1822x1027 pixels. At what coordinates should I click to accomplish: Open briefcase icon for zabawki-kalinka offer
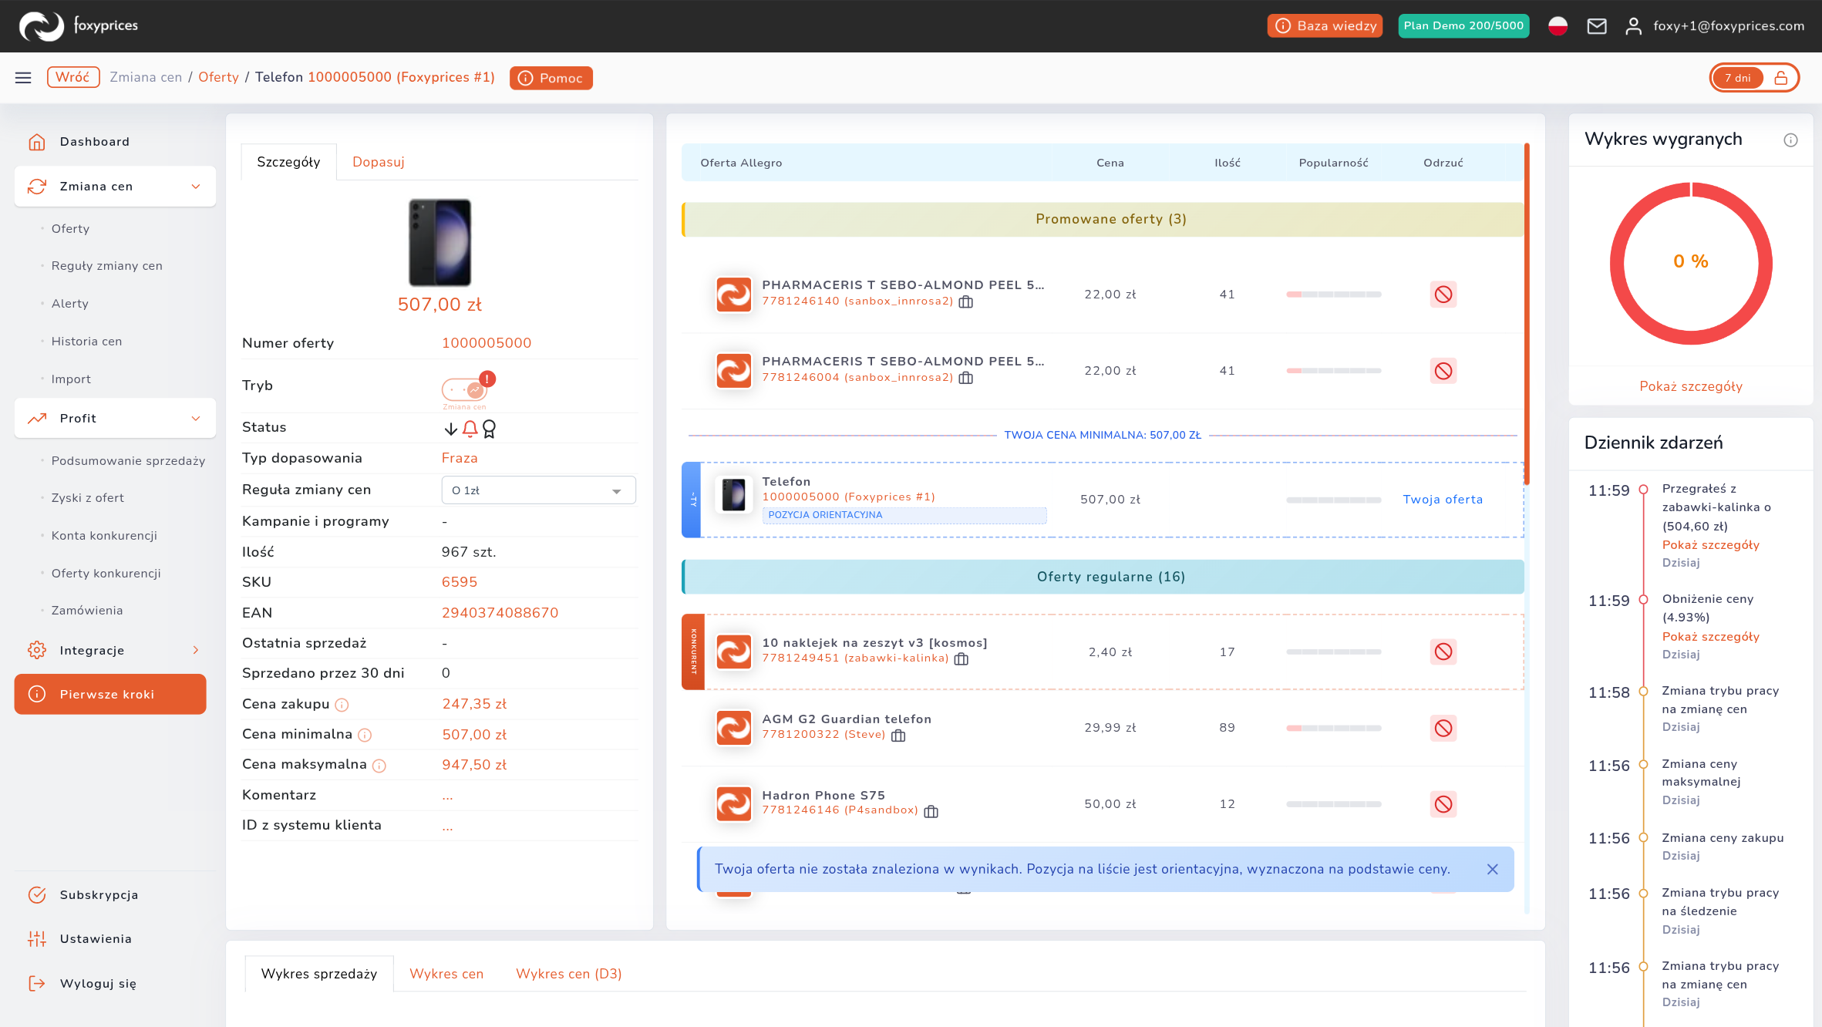[x=961, y=658]
